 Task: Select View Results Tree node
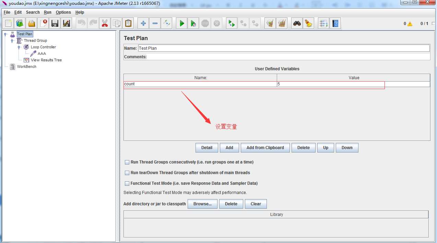point(46,60)
